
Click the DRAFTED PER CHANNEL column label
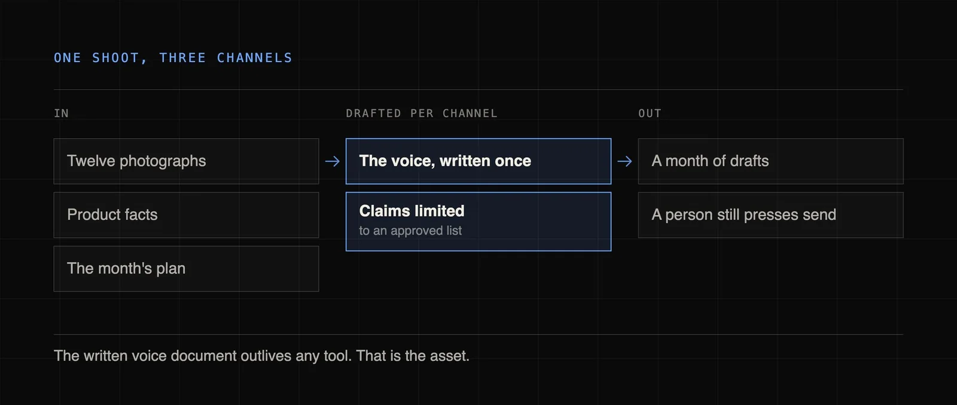pos(422,113)
